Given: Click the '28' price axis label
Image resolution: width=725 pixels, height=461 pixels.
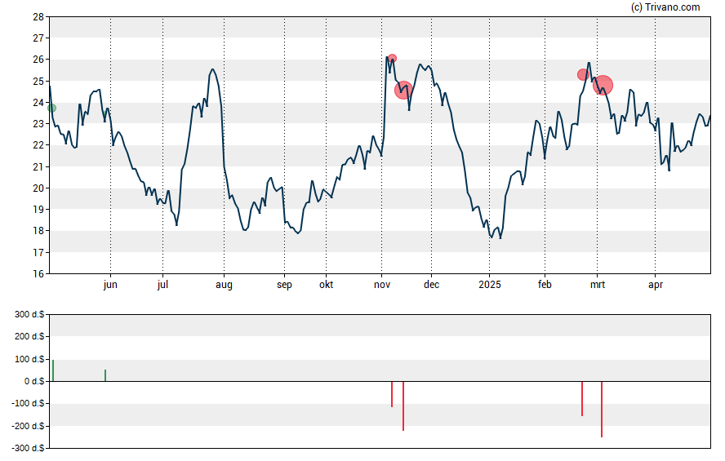Looking at the screenshot, I should click(38, 17).
